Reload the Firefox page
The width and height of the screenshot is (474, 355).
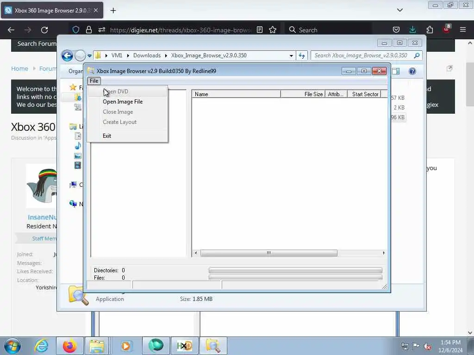click(44, 30)
